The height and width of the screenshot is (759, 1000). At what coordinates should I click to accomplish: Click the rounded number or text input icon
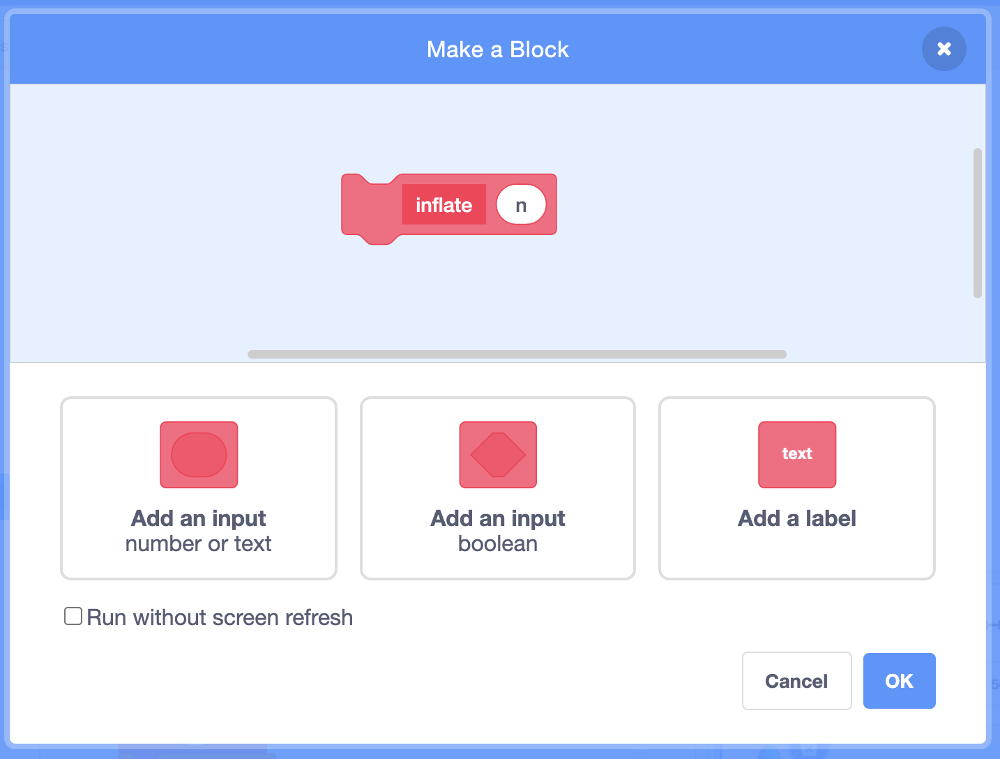199,455
